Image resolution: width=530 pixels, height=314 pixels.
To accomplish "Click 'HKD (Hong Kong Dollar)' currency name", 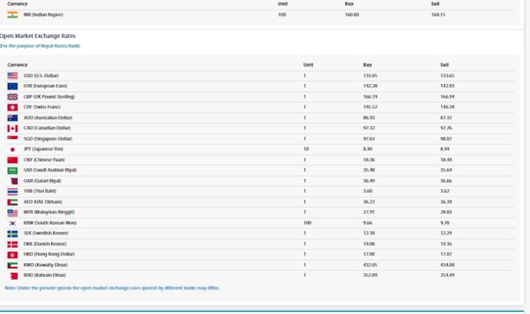I will [x=49, y=254].
